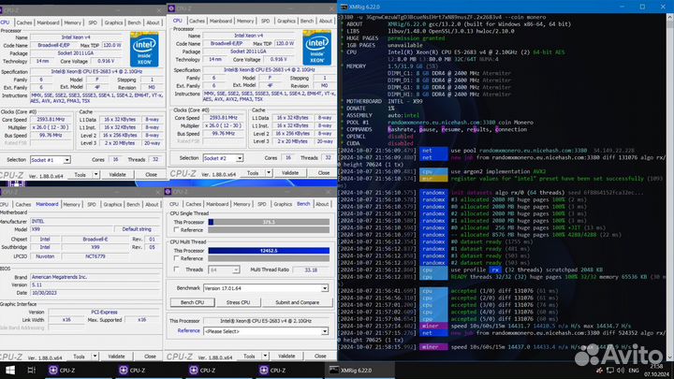Open SPD tab in the Mainboard window
Viewport: 674px width, 379px height.
pos(92,205)
